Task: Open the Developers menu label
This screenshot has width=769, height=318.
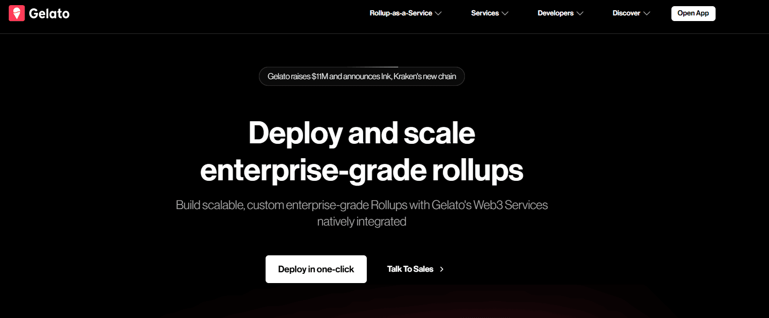Action: pos(556,13)
